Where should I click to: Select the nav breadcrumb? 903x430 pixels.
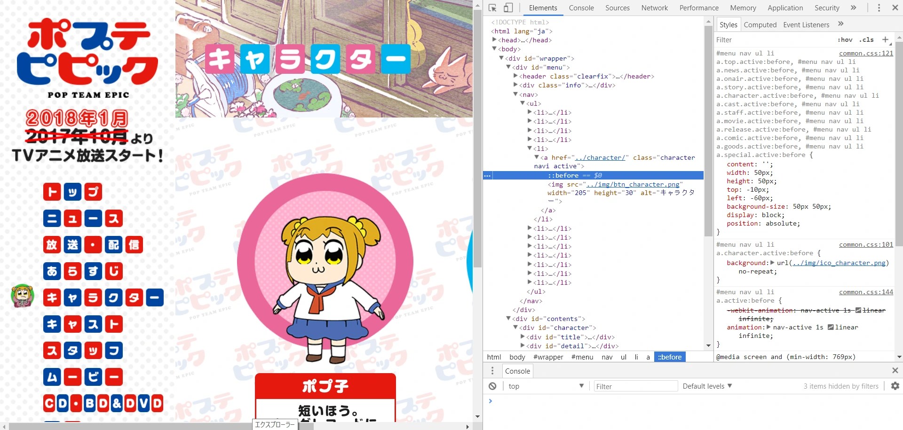pyautogui.click(x=607, y=357)
